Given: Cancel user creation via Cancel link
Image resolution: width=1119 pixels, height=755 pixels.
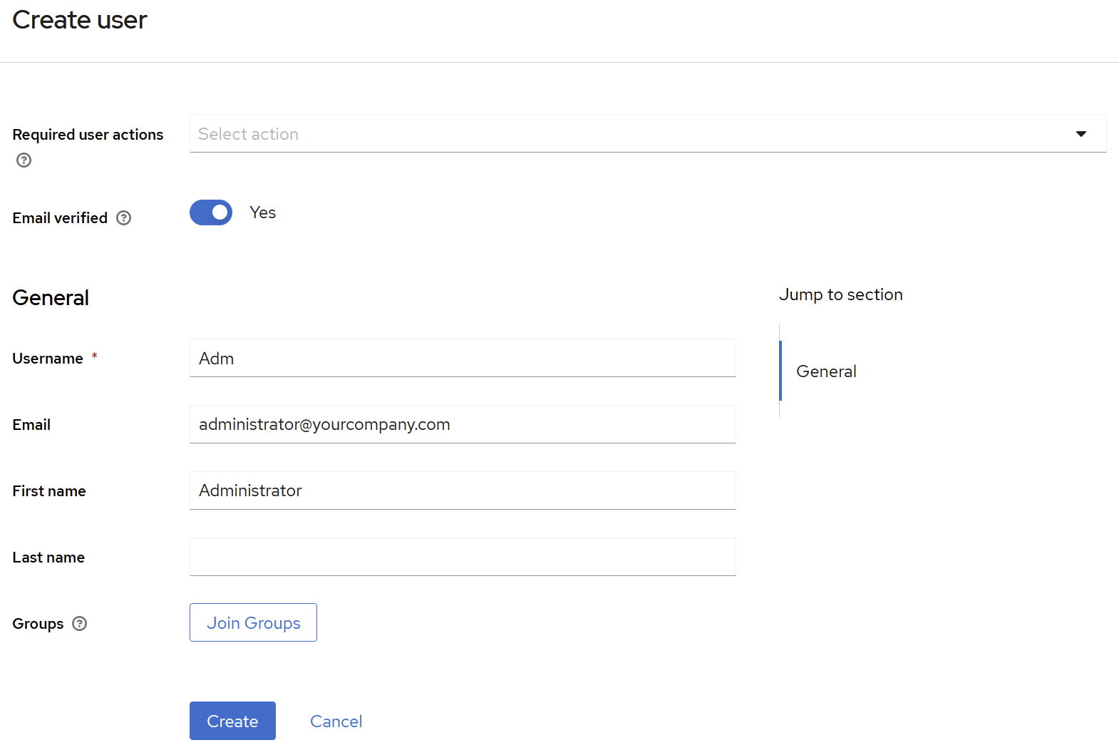Looking at the screenshot, I should point(336,721).
